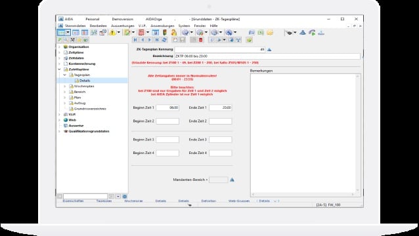This screenshot has width=419, height=236.
Task: Expand the Wochenplan tree node
Action: [65, 86]
